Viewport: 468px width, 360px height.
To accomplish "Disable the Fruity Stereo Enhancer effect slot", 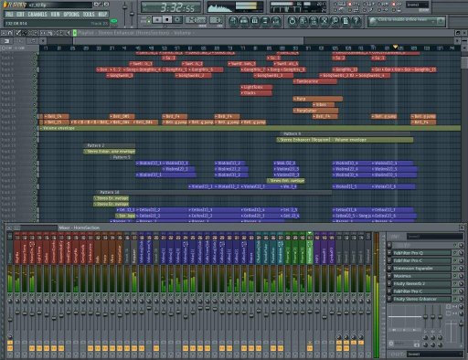I will click(x=455, y=299).
